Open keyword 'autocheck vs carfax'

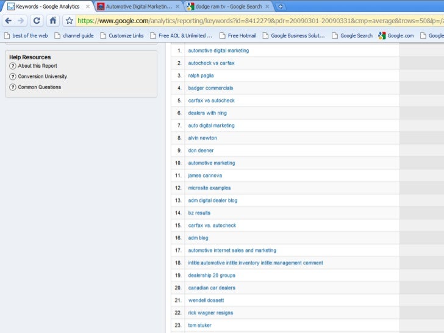tap(211, 63)
